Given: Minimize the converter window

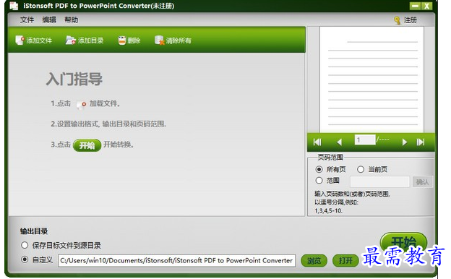Looking at the screenshot, I should (415, 6).
